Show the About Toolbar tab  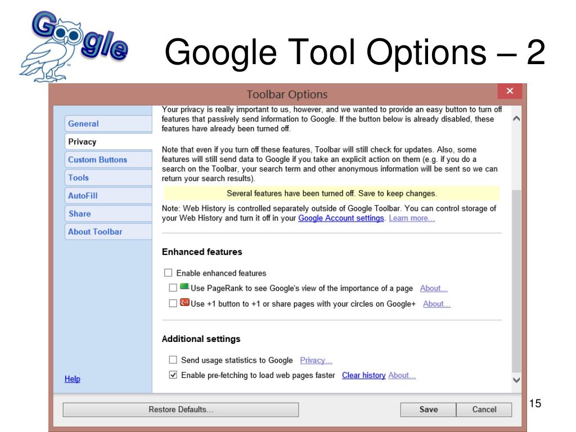(x=109, y=232)
